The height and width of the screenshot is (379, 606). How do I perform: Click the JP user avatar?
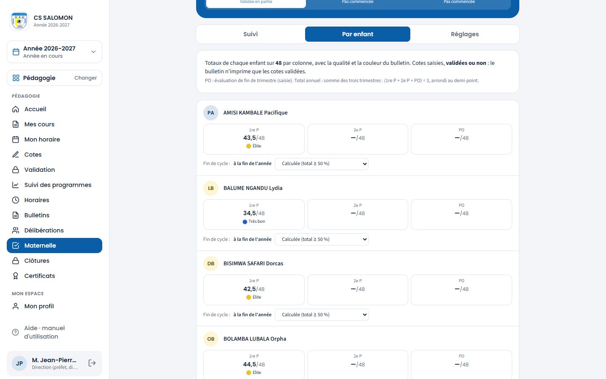click(19, 363)
